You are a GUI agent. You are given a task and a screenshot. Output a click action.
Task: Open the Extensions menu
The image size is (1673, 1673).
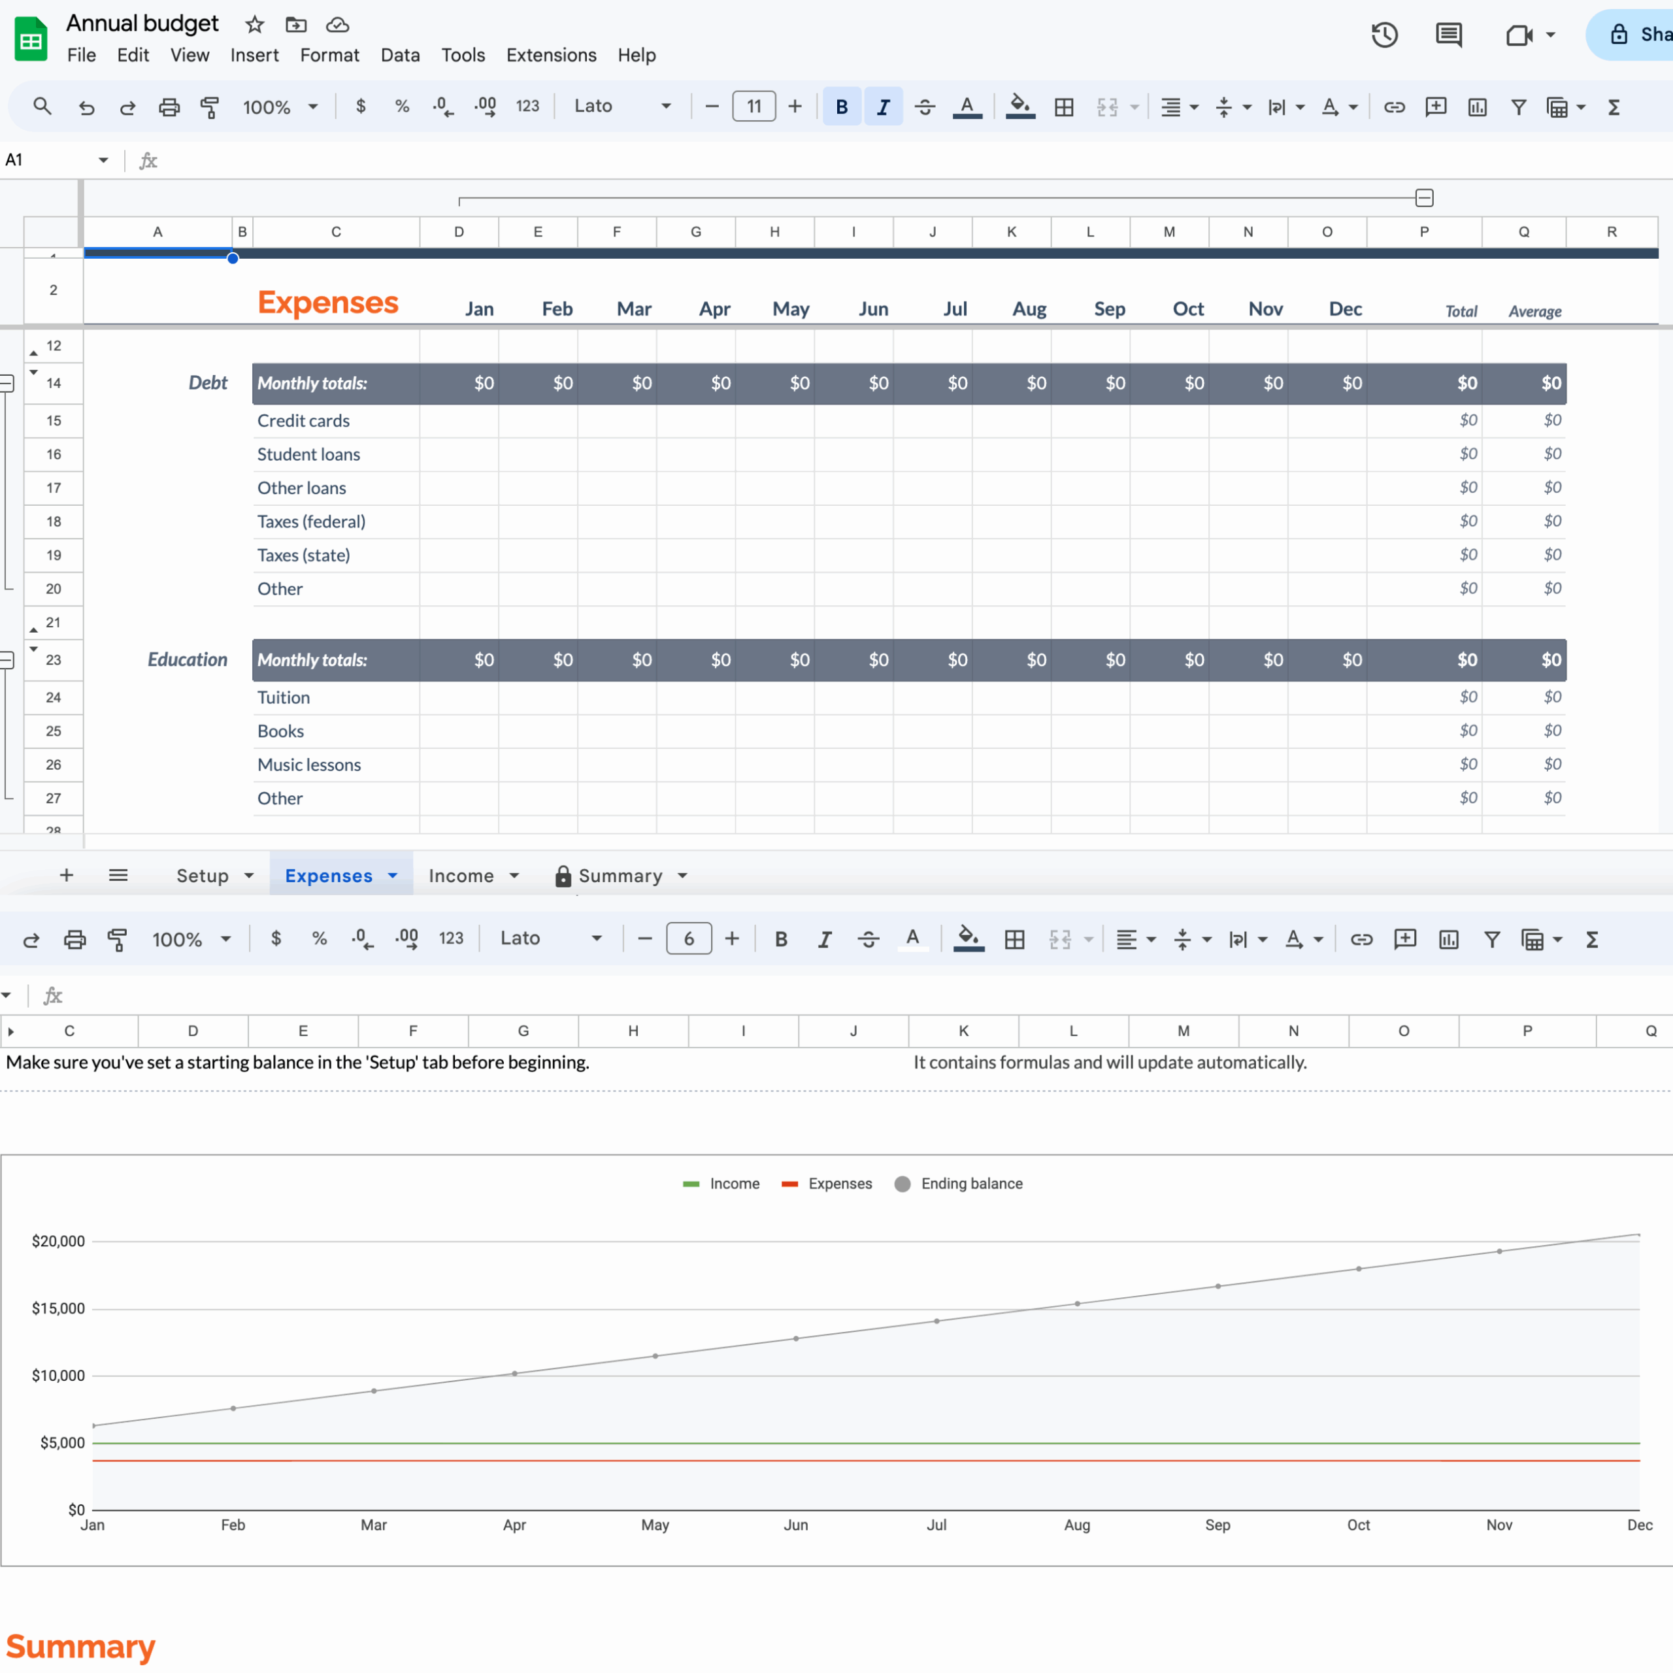click(x=551, y=56)
